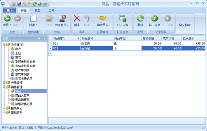The height and width of the screenshot is (131, 207).
Task: Open the 后退 history dropdown arrow
Action: tap(10, 25)
